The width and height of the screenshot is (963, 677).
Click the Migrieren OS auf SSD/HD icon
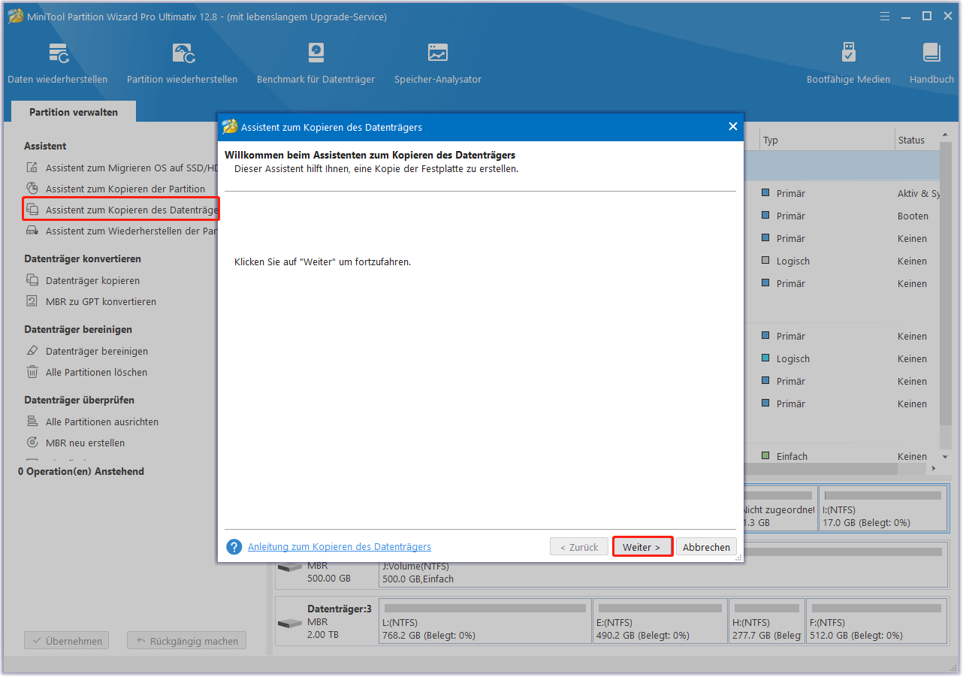click(32, 168)
